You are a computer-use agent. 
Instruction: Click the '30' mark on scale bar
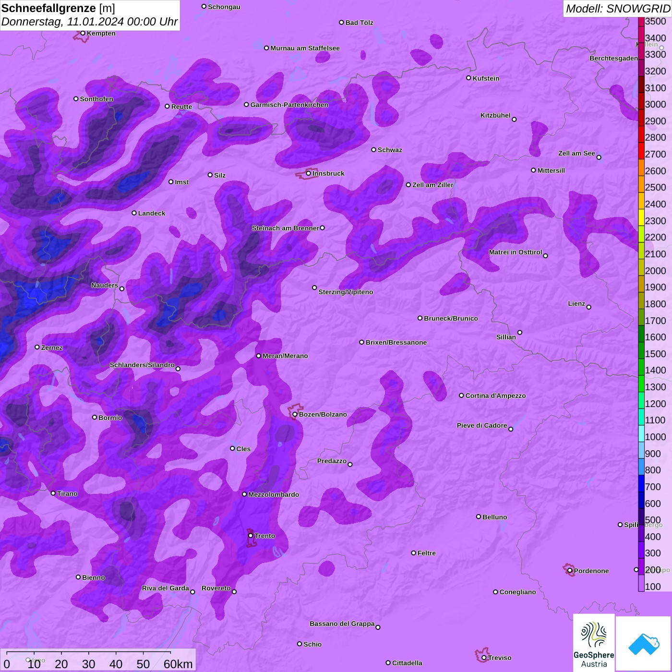88,664
